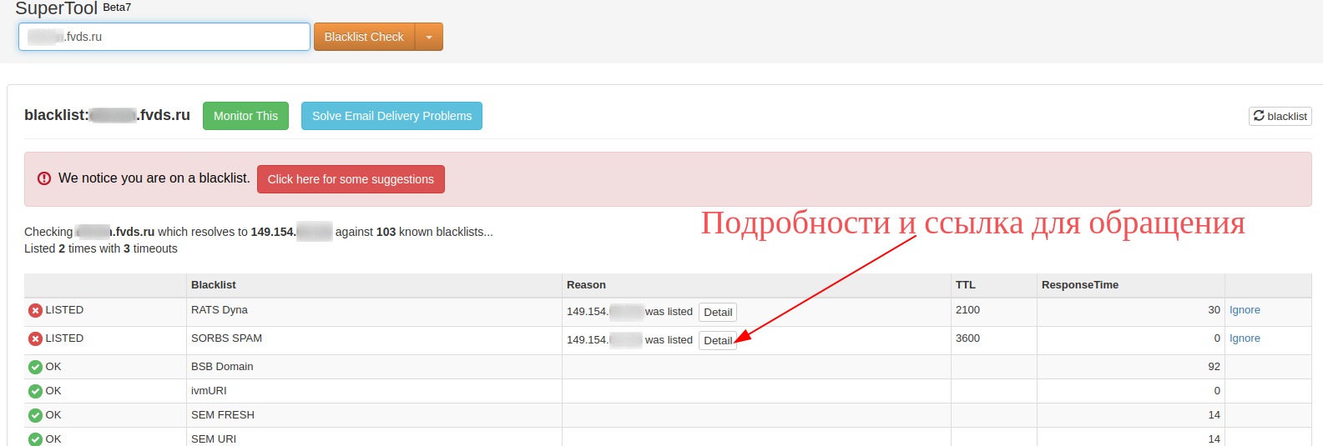The height and width of the screenshot is (446, 1323).
Task: Click red LISTED icon in RATS Dyna row
Action: tap(35, 311)
